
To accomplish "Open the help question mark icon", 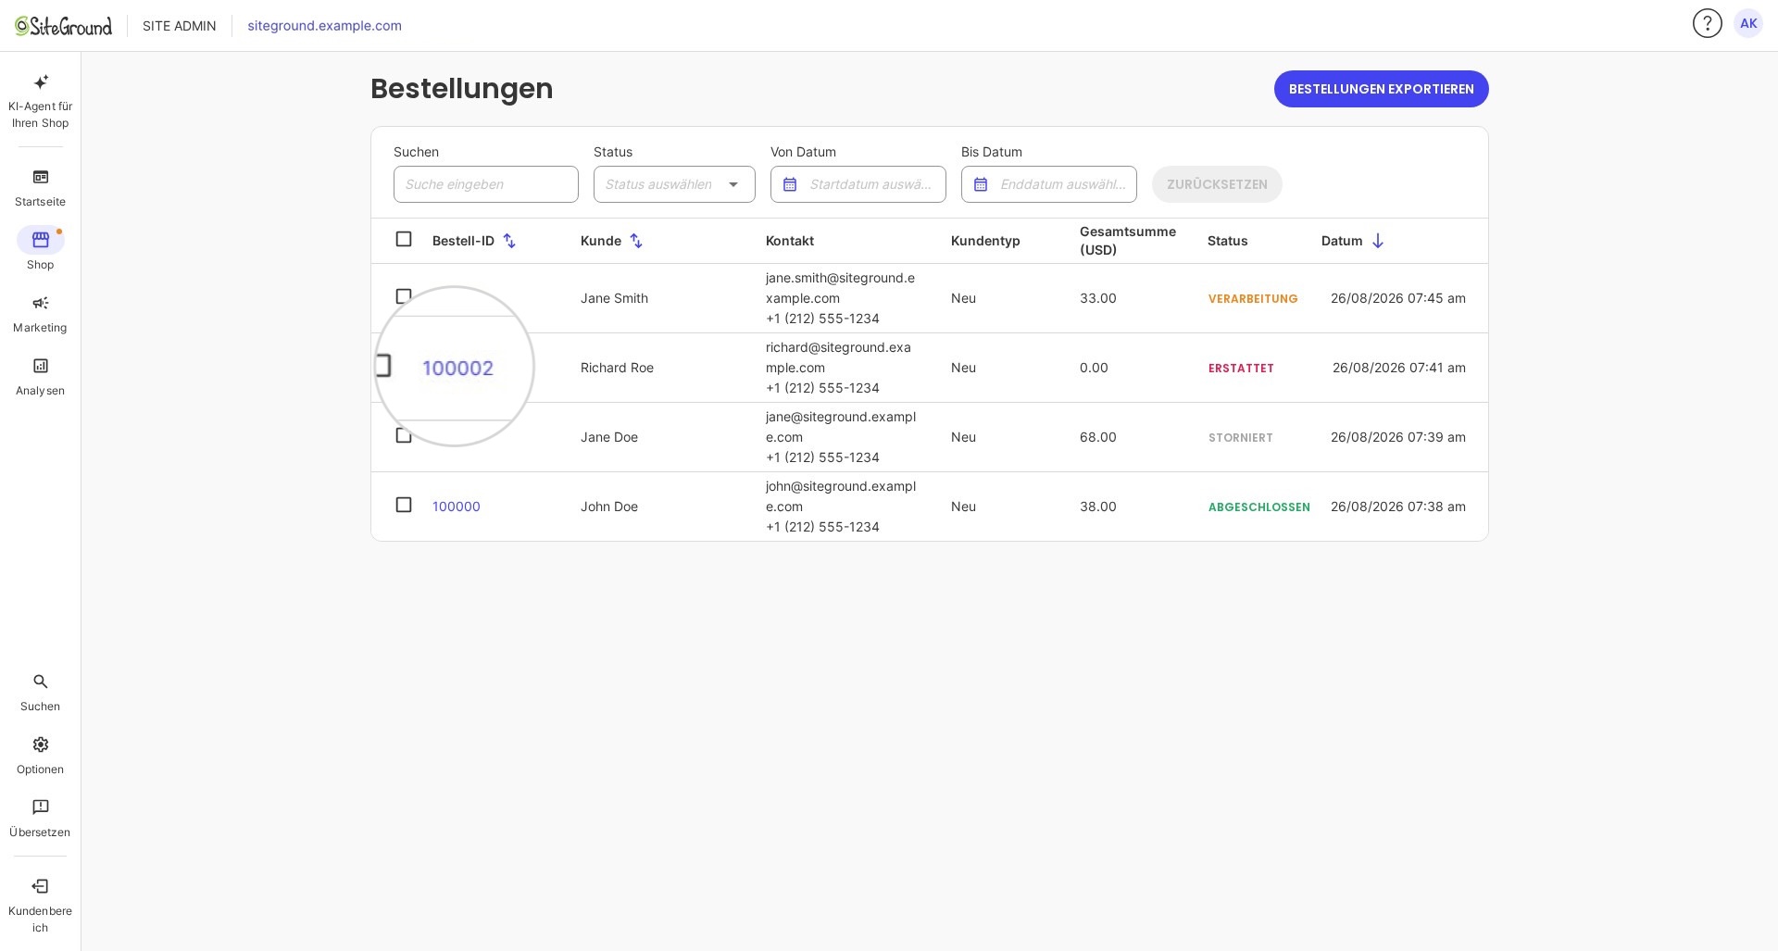I will 1707,23.
